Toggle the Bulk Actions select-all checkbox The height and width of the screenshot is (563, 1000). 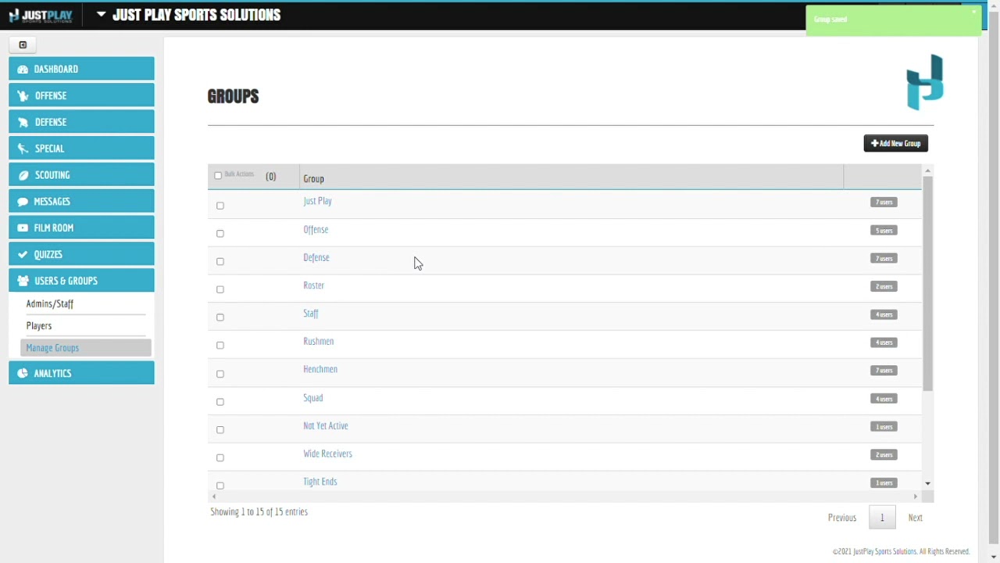click(x=218, y=175)
